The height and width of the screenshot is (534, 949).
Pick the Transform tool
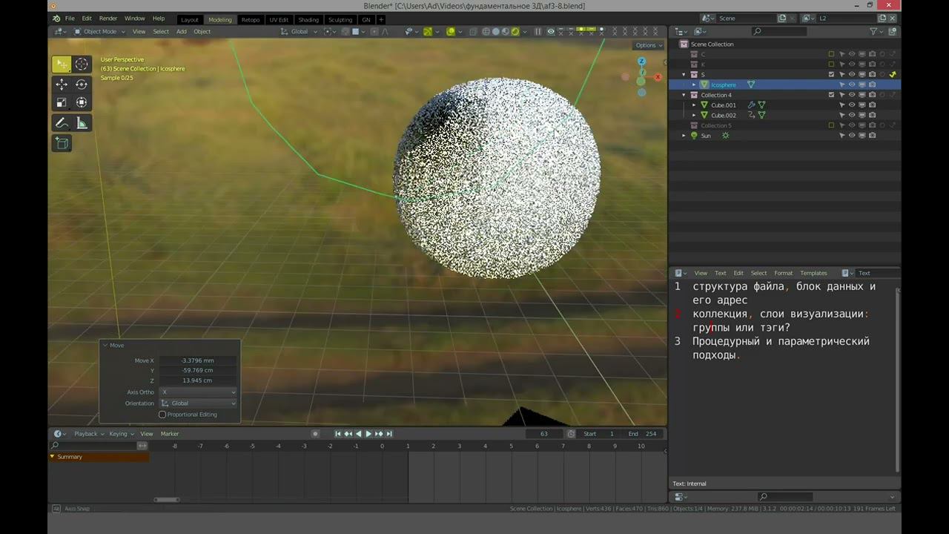(82, 102)
